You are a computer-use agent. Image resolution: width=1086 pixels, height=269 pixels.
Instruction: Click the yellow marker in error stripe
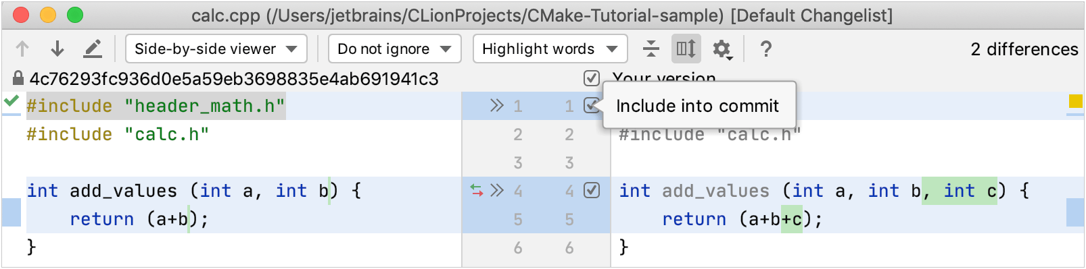pos(1075,101)
